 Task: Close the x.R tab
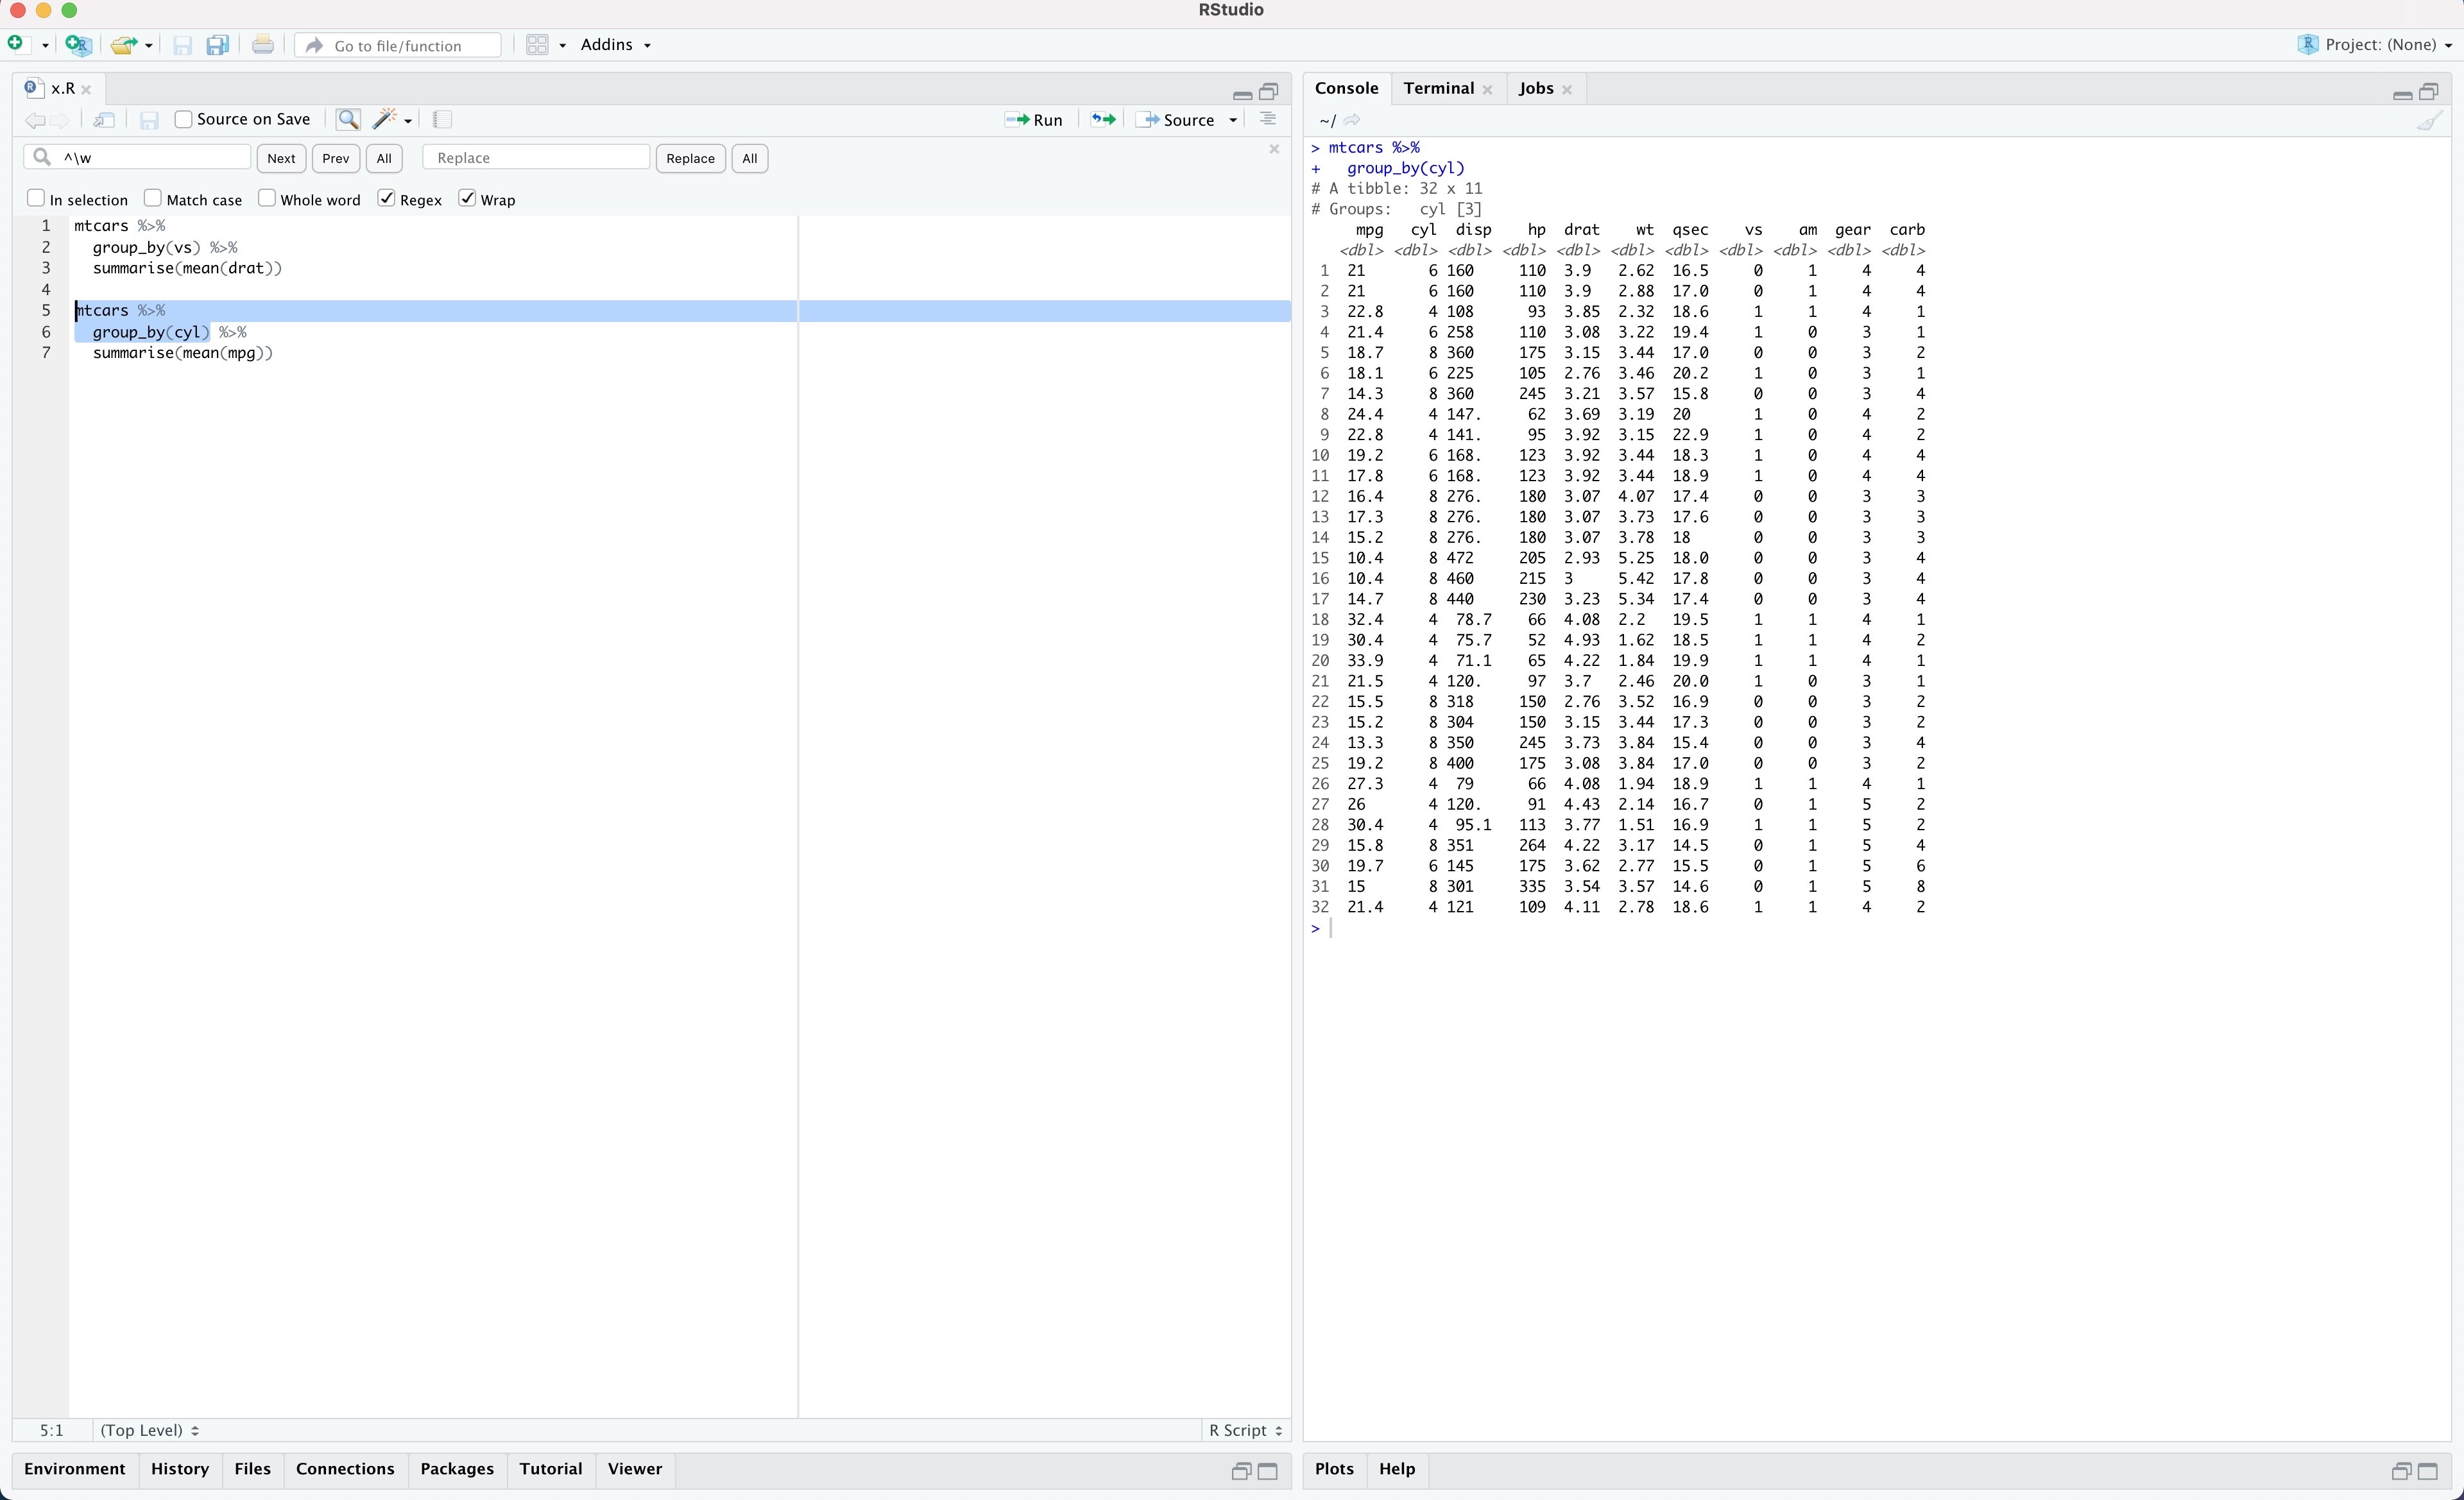coord(86,89)
